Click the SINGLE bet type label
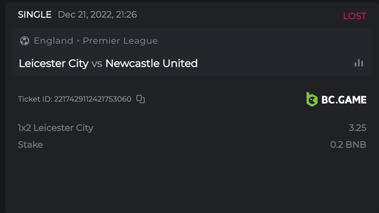379x213 pixels. [35, 15]
